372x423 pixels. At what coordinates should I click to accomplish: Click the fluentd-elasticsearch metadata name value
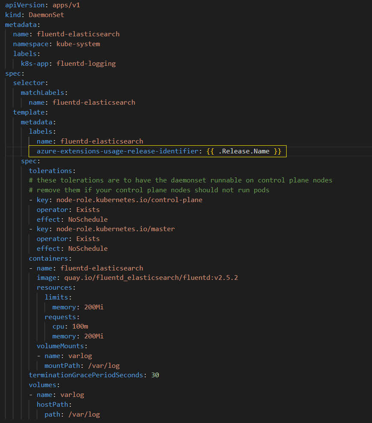point(78,34)
